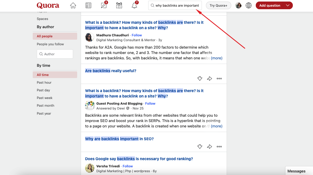Open the language globe icon
The image size is (313, 175).
[x=249, y=5]
